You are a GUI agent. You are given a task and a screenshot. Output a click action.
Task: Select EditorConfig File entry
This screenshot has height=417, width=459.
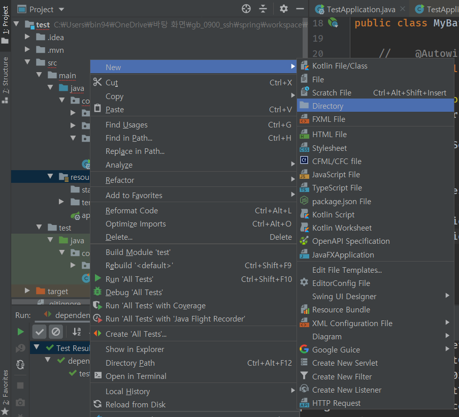375,283
